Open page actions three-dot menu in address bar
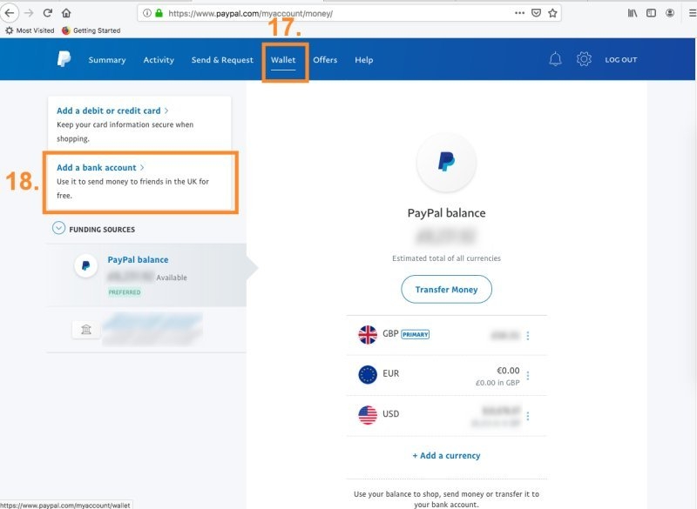The image size is (697, 509). coord(519,13)
